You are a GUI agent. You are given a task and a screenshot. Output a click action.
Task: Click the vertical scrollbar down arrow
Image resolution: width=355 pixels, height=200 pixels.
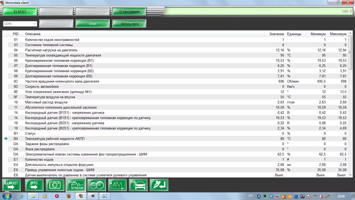[x=350, y=175]
